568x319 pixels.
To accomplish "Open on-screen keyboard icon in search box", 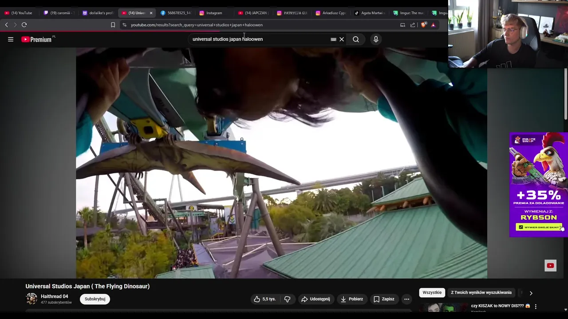I will tap(333, 39).
